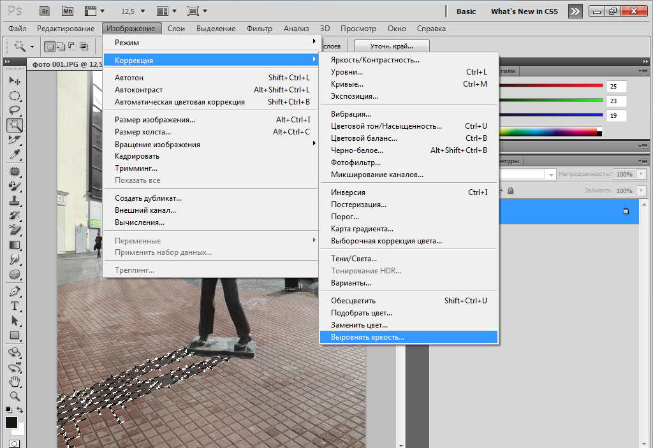The image size is (653, 448).
Task: Select the History Brush tool
Action: click(x=15, y=215)
